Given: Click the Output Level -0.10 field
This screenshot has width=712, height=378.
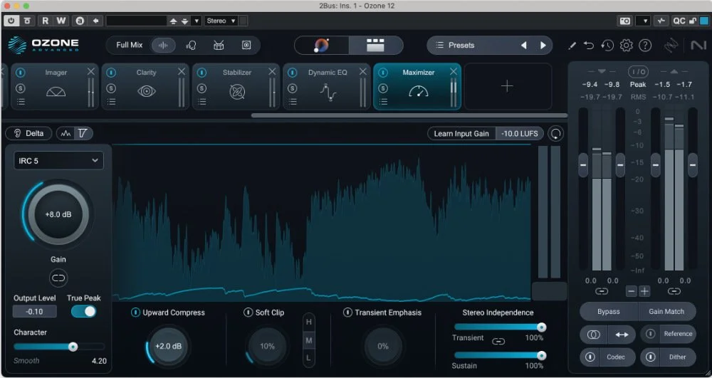Looking at the screenshot, I should pyautogui.click(x=34, y=311).
